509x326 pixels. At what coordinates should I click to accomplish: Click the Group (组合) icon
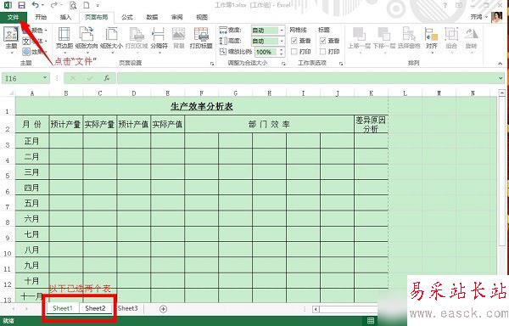[451, 35]
